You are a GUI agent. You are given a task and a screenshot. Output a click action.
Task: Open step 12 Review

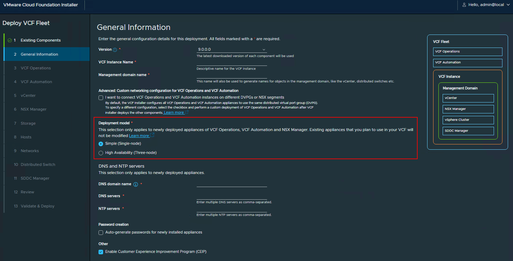tap(46, 192)
